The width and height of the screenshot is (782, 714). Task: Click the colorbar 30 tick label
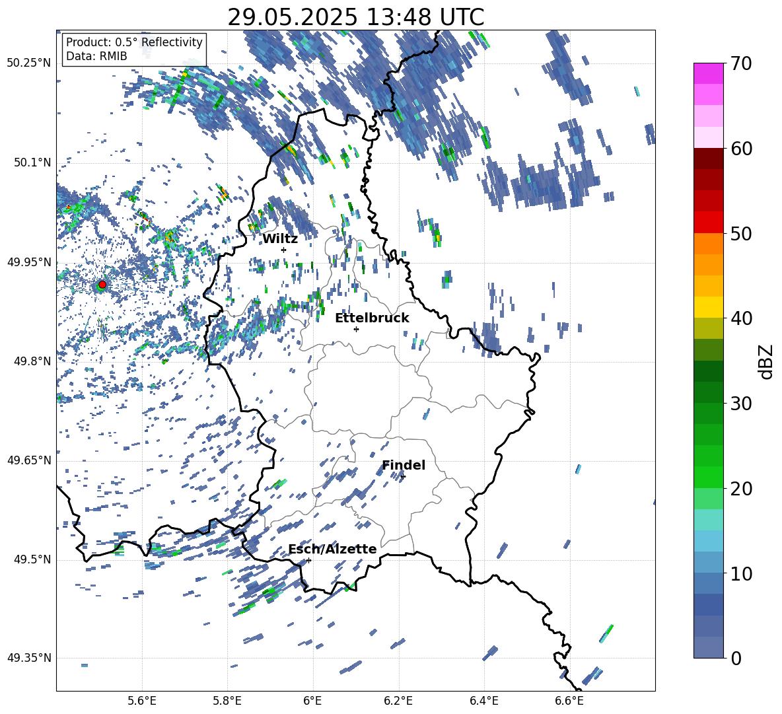741,403
